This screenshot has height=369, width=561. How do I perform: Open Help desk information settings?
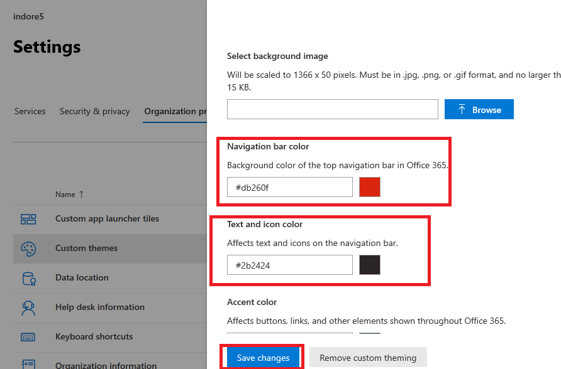(100, 307)
